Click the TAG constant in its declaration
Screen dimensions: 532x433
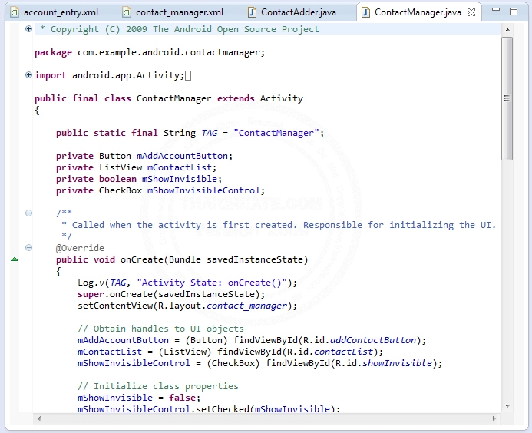point(210,133)
